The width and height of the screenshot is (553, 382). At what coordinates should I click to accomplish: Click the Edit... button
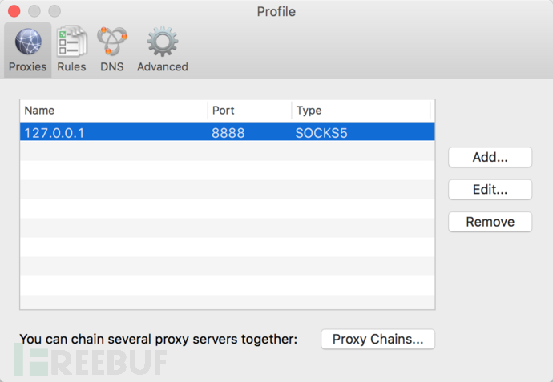coord(490,189)
